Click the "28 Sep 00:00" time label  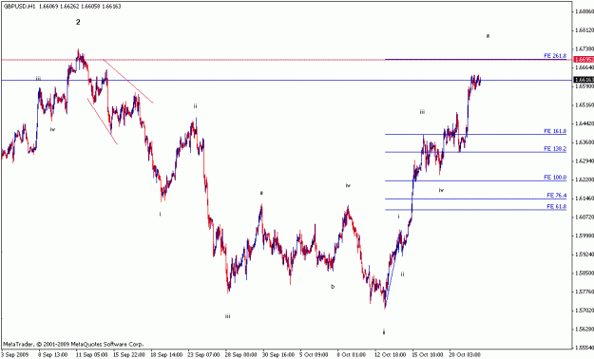pyautogui.click(x=241, y=355)
